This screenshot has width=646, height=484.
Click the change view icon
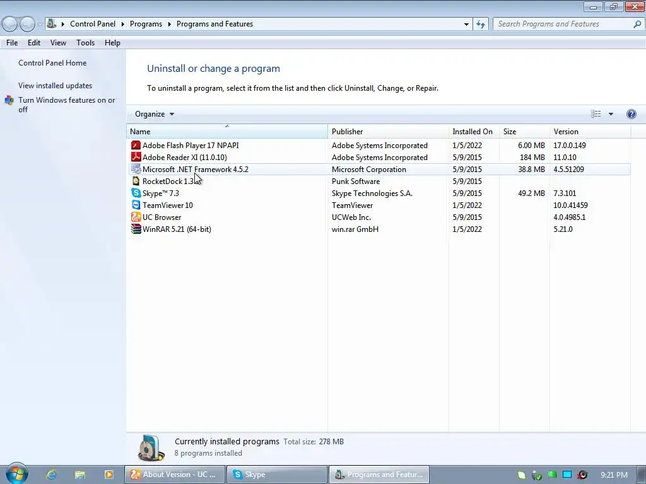coord(596,114)
